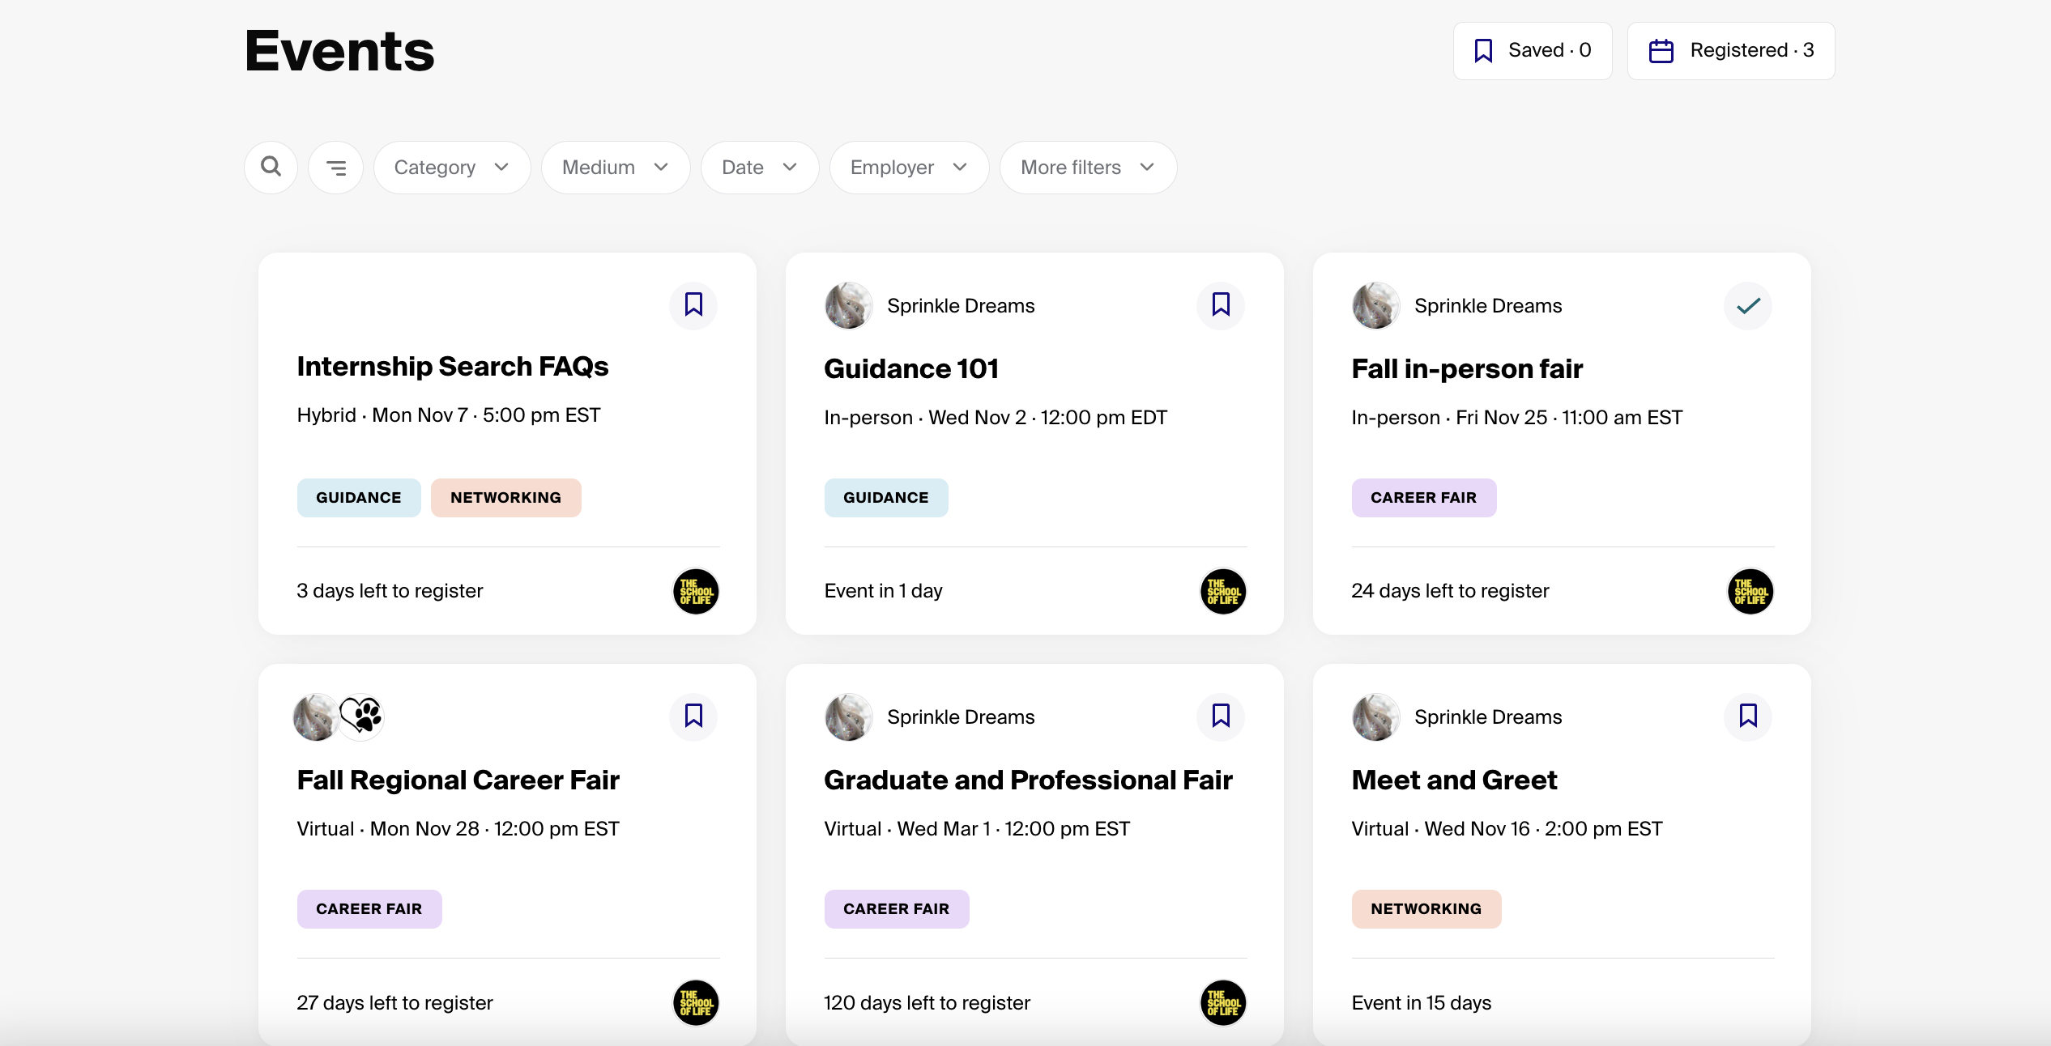Click the Events page heading
Viewport: 2051px width, 1046px height.
click(x=340, y=51)
